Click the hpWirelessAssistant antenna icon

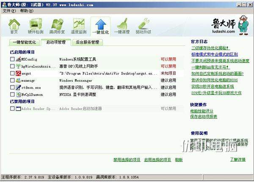click(18, 66)
